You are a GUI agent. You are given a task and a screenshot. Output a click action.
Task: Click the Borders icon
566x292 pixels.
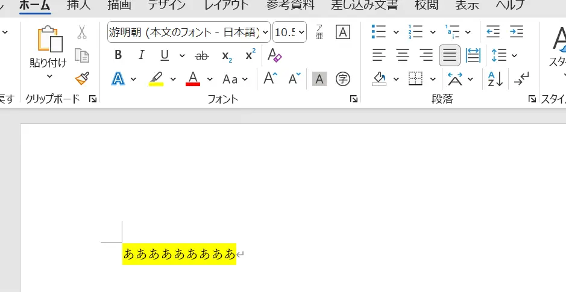point(415,79)
